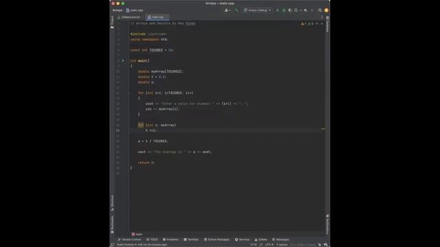Click the '#include' line in the editor
Screen dimensions: 440x247
pyautogui.click(x=148, y=34)
